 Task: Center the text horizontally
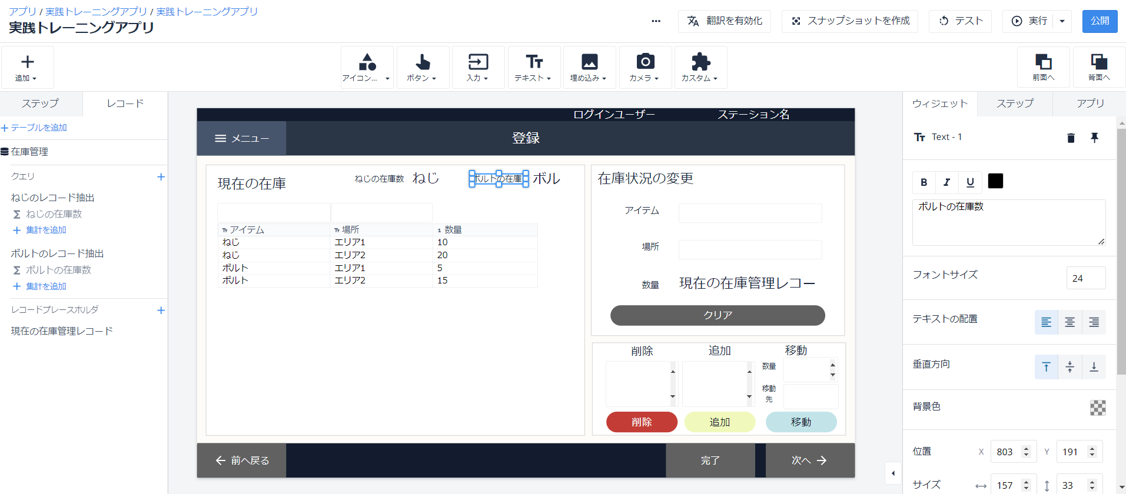(x=1070, y=322)
